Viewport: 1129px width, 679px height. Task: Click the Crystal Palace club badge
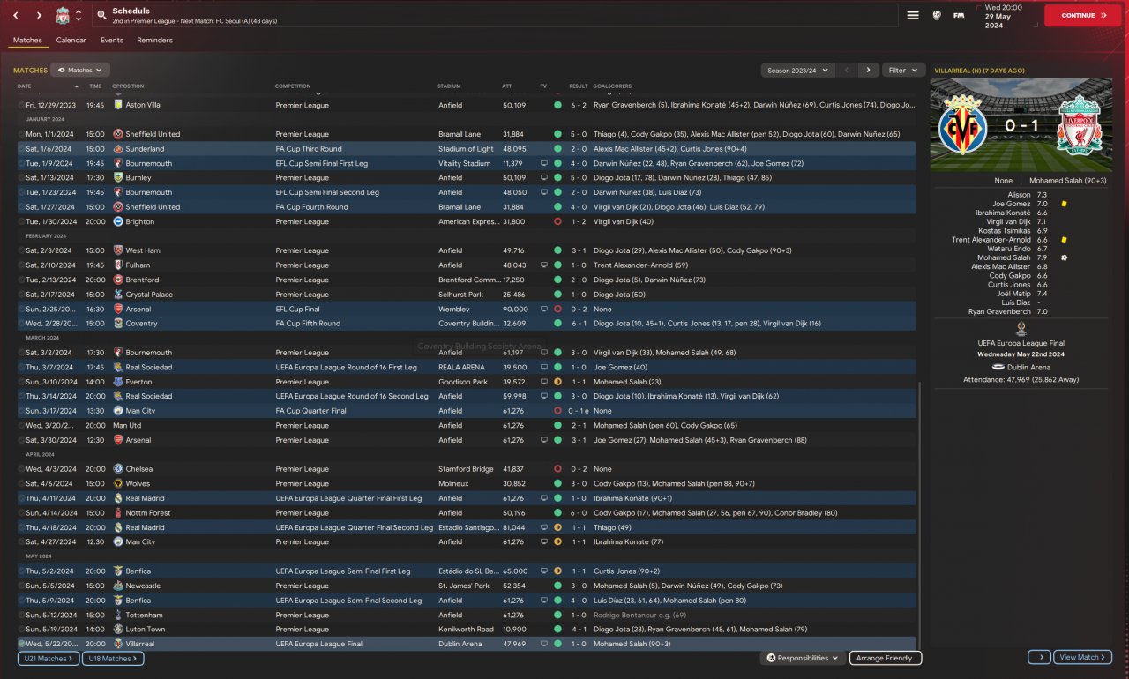(118, 295)
